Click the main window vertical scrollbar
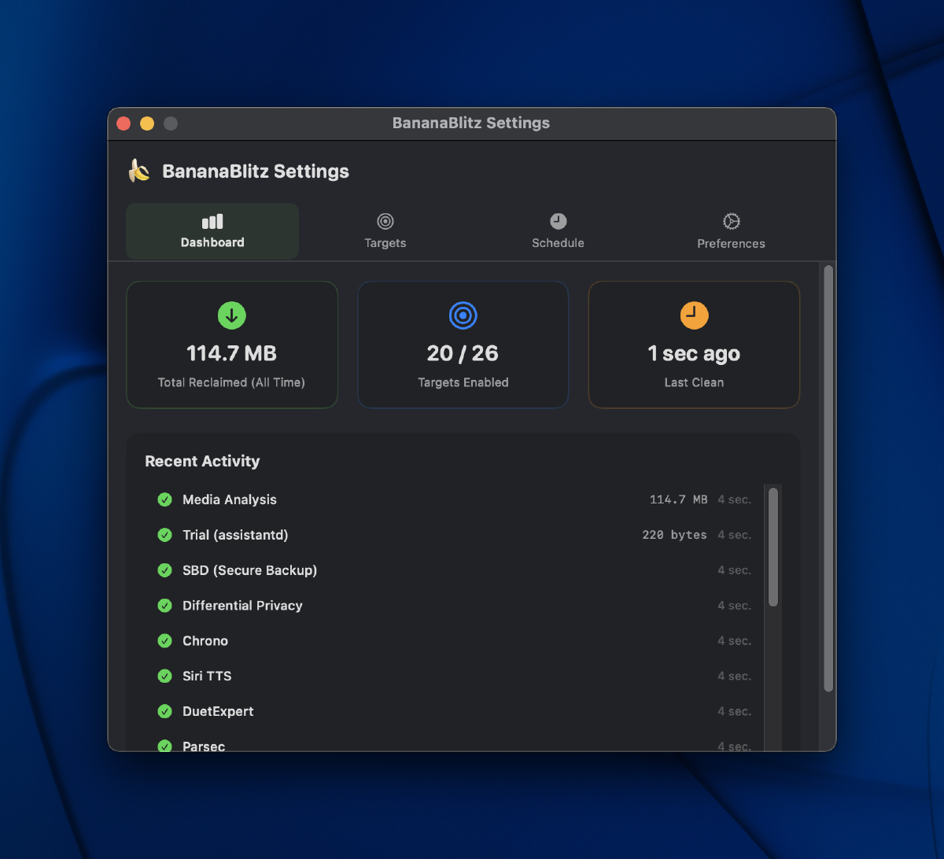944x859 pixels. [x=828, y=480]
